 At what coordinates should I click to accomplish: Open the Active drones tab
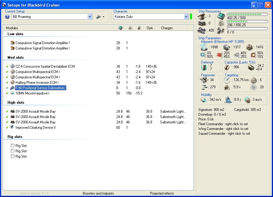[x=35, y=193]
